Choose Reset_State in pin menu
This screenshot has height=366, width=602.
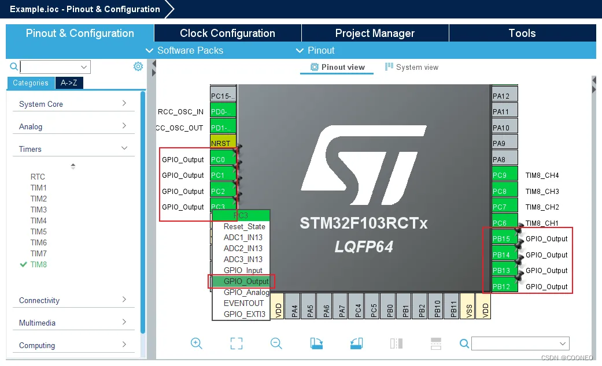241,226
